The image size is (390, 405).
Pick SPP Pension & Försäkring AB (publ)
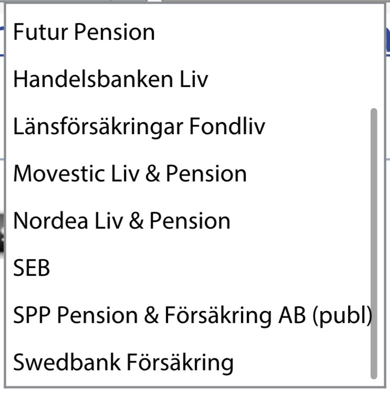[192, 315]
